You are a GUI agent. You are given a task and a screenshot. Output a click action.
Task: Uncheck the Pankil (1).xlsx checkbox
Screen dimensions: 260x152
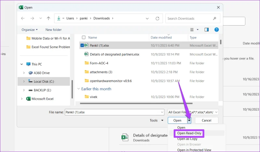tap(82, 45)
